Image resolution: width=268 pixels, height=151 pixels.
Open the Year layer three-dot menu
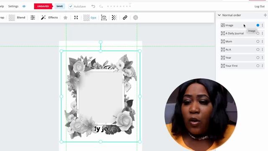263,57
